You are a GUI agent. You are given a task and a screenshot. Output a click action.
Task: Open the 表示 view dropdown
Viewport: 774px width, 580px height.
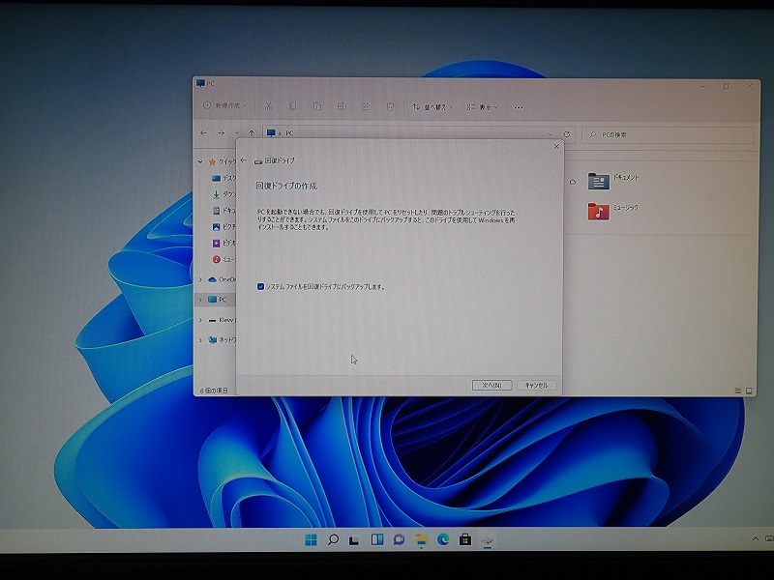click(482, 107)
